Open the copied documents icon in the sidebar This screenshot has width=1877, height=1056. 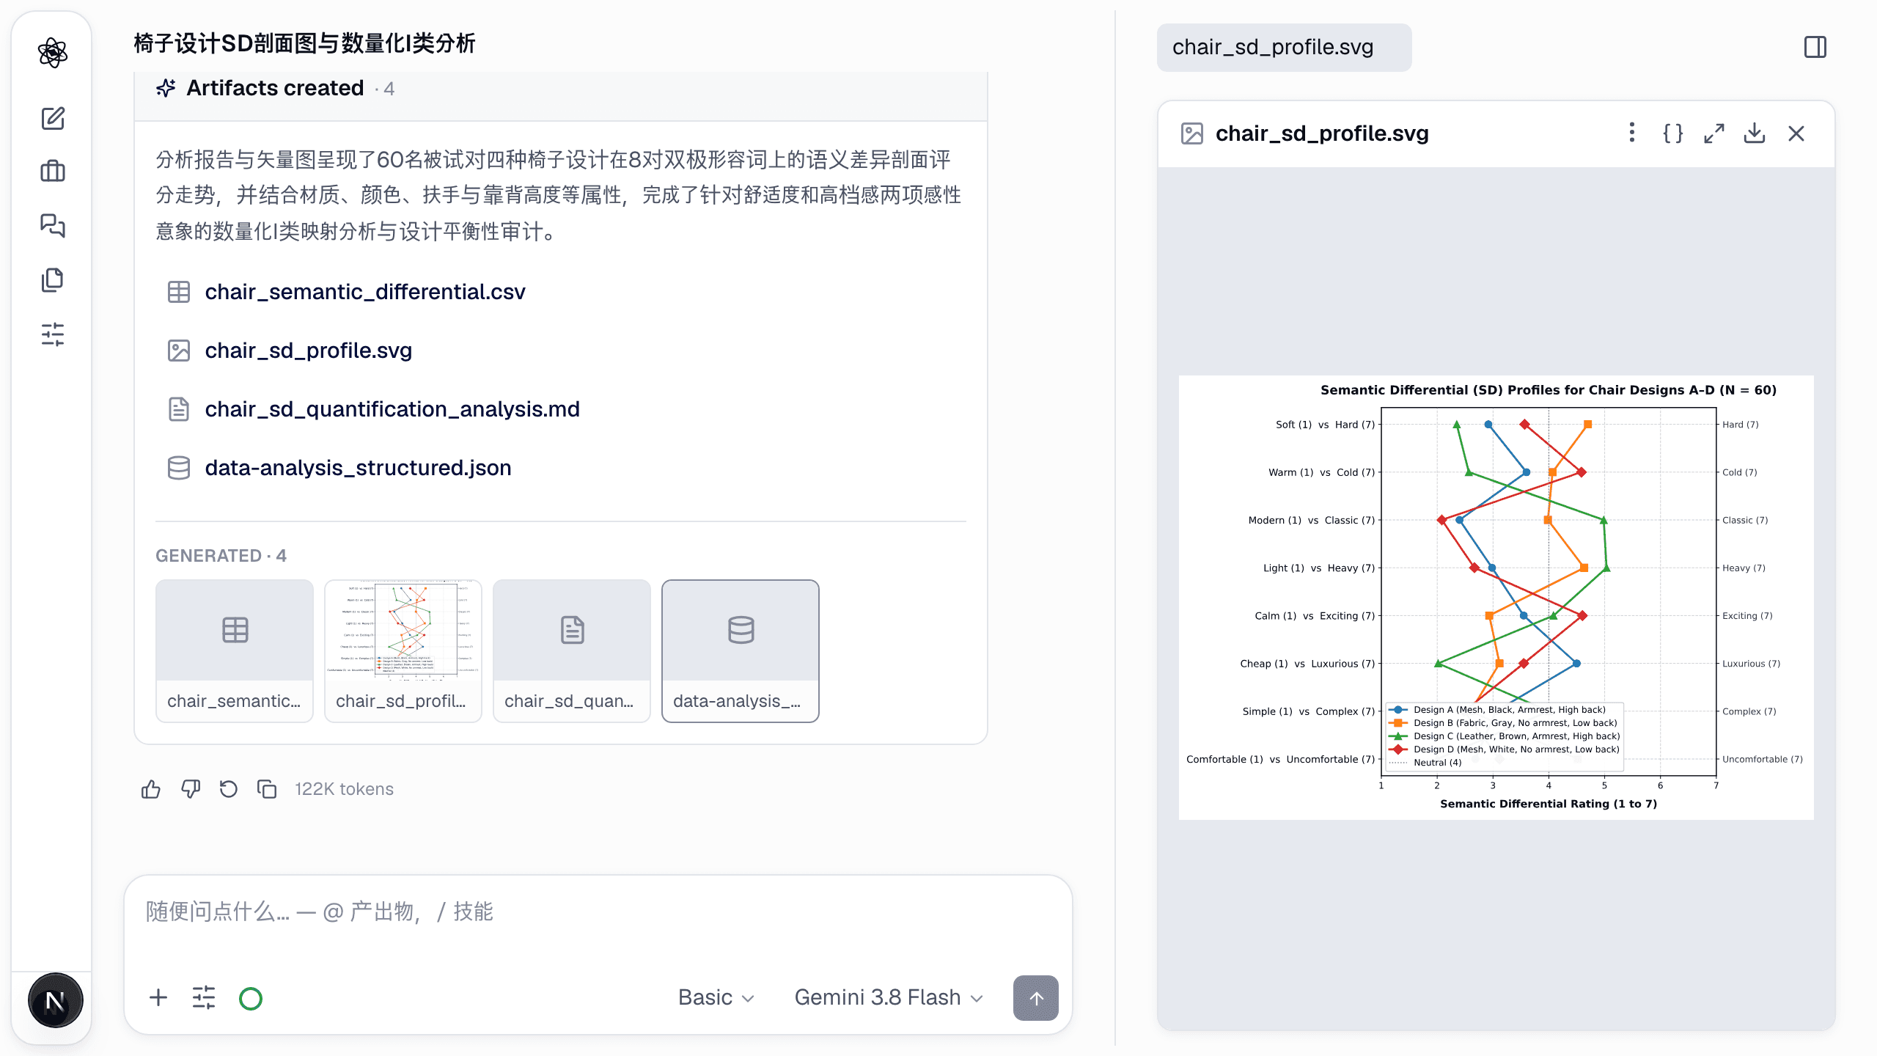(x=53, y=279)
